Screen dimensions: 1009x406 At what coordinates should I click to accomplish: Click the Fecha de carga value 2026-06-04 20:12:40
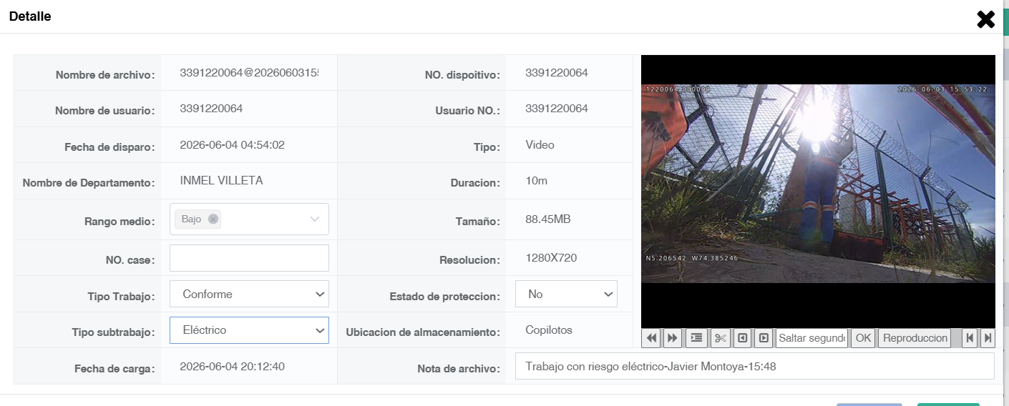point(233,366)
